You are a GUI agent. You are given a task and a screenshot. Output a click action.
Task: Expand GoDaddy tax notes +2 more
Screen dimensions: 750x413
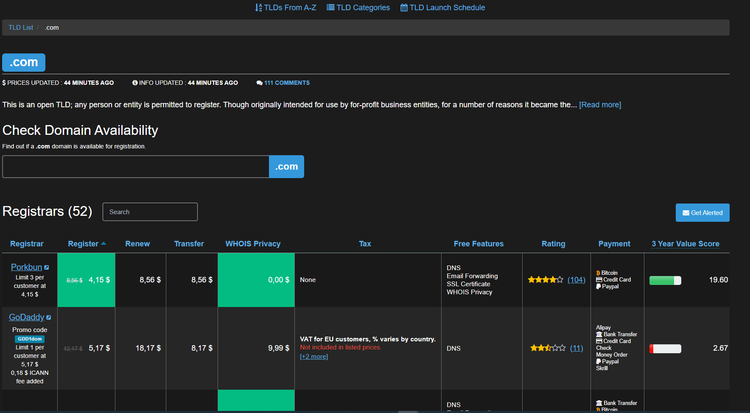pos(314,357)
